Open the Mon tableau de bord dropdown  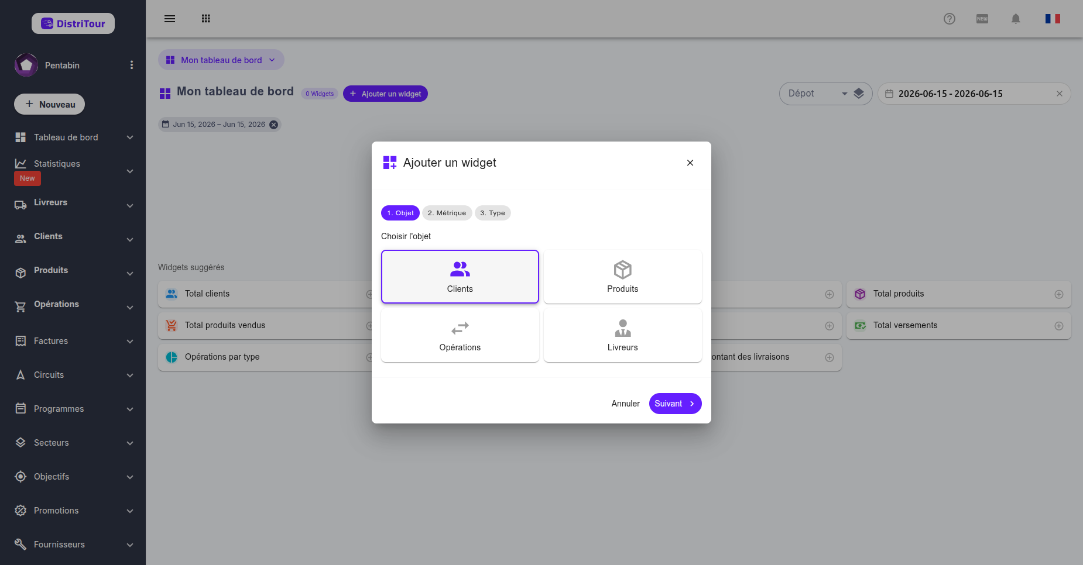(221, 60)
